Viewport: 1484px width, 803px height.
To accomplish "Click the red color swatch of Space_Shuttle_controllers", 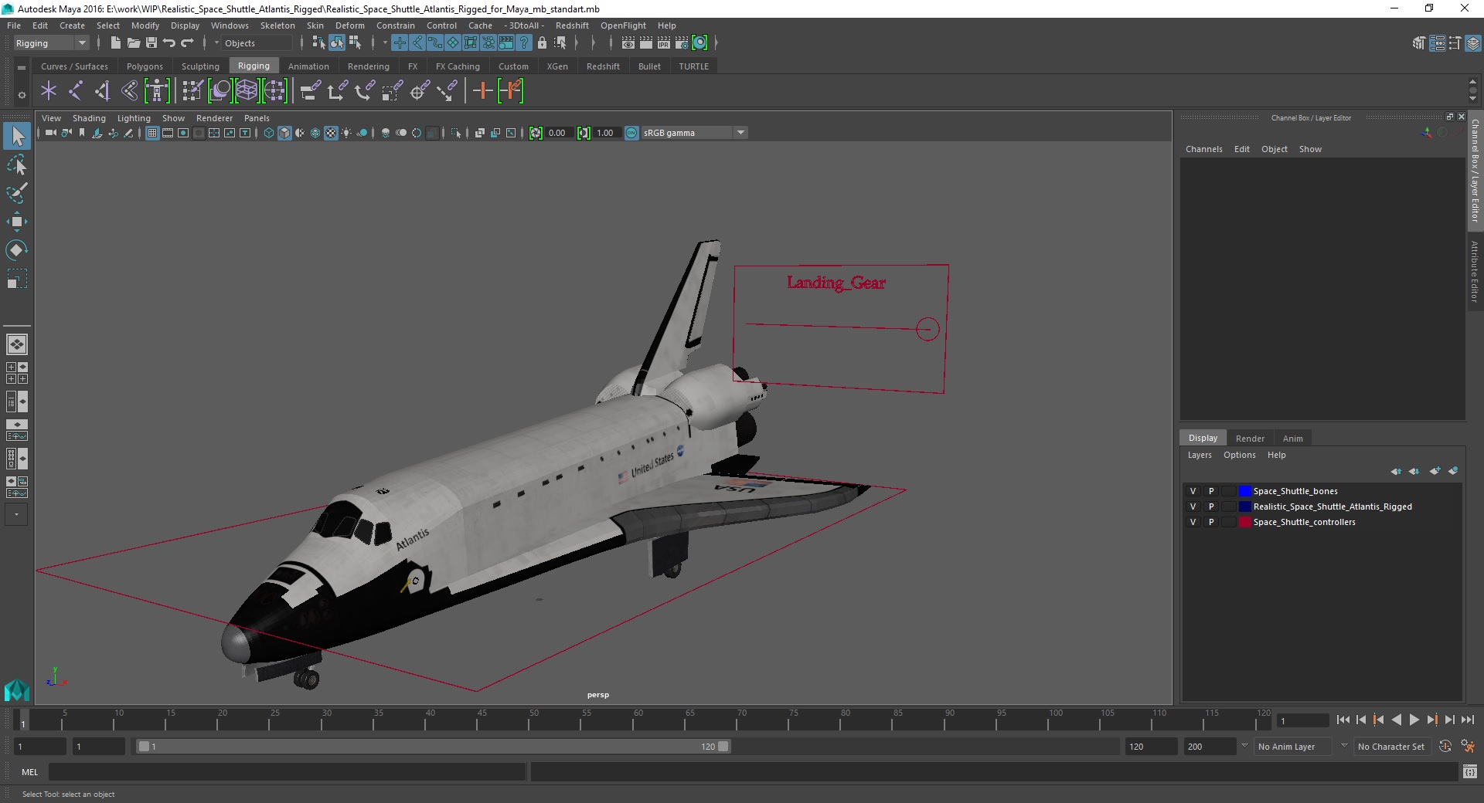I will (1244, 522).
